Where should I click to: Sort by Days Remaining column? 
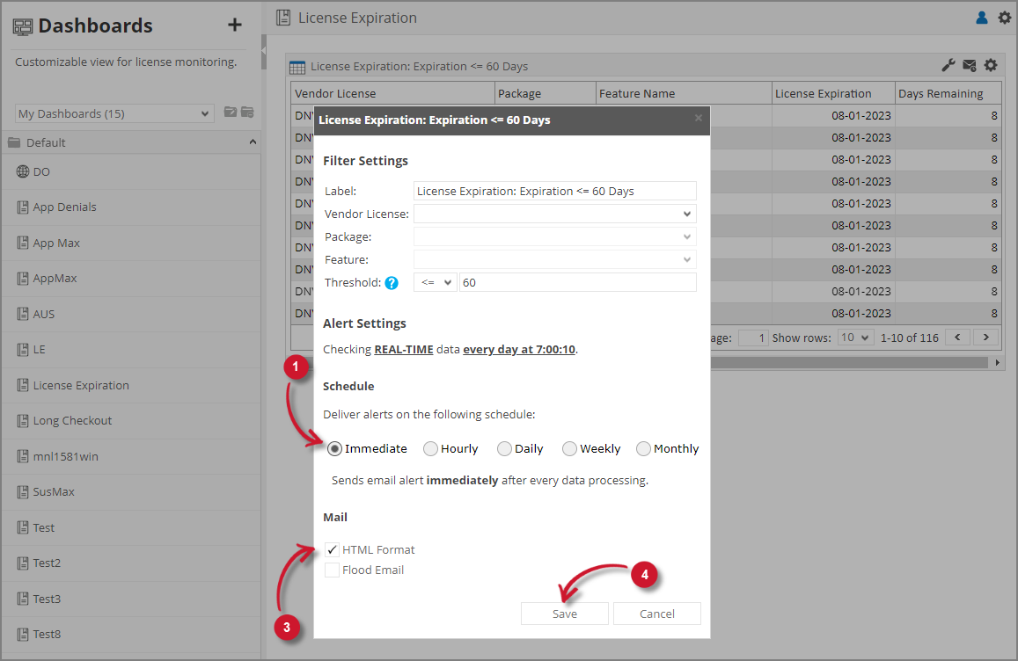pyautogui.click(x=948, y=93)
